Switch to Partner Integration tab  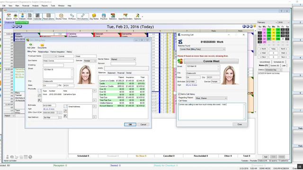coord(58,52)
